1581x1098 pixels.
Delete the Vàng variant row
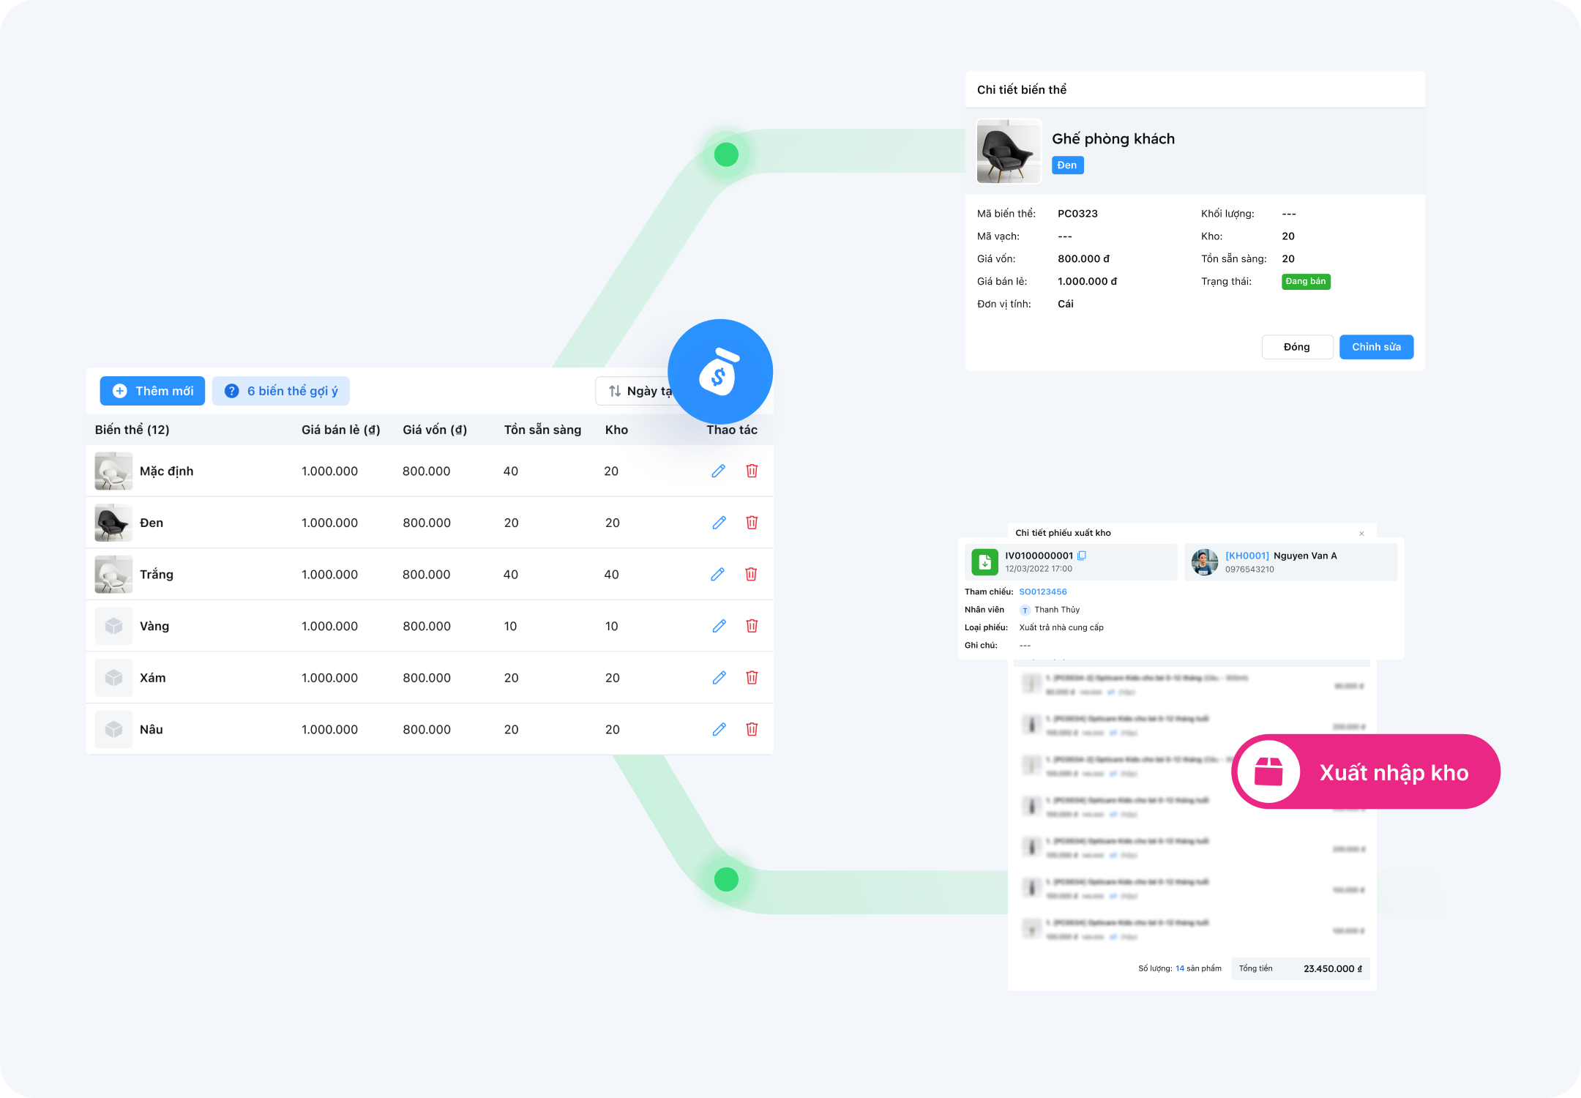pos(752,626)
